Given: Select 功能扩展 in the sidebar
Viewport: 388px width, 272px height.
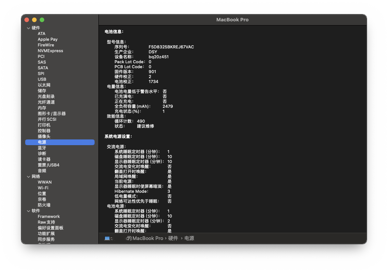Looking at the screenshot, I should (46, 234).
